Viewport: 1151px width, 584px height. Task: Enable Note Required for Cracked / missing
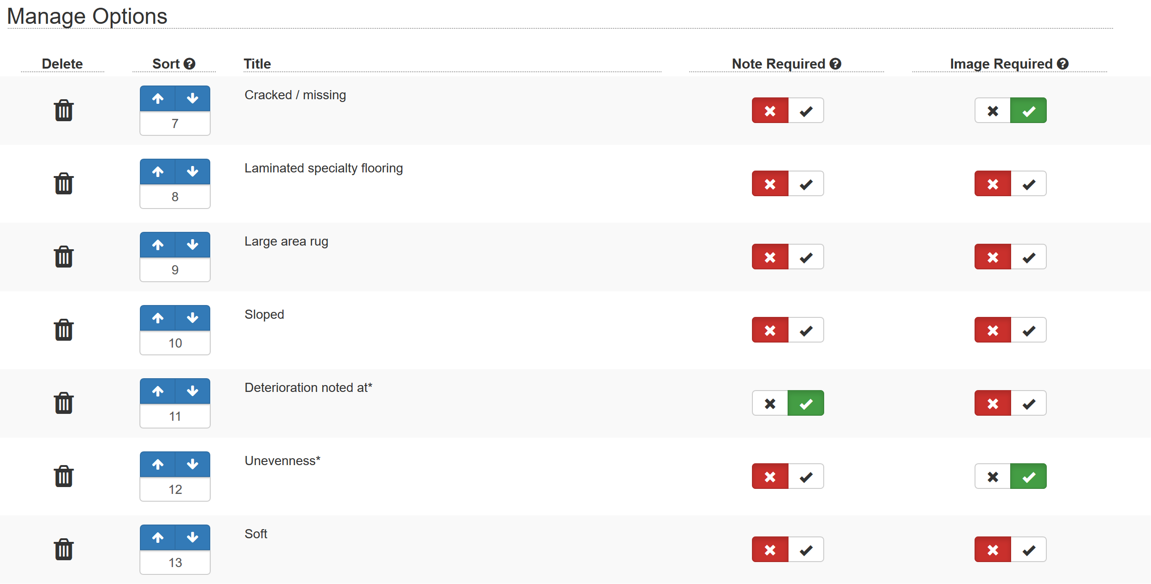point(806,111)
